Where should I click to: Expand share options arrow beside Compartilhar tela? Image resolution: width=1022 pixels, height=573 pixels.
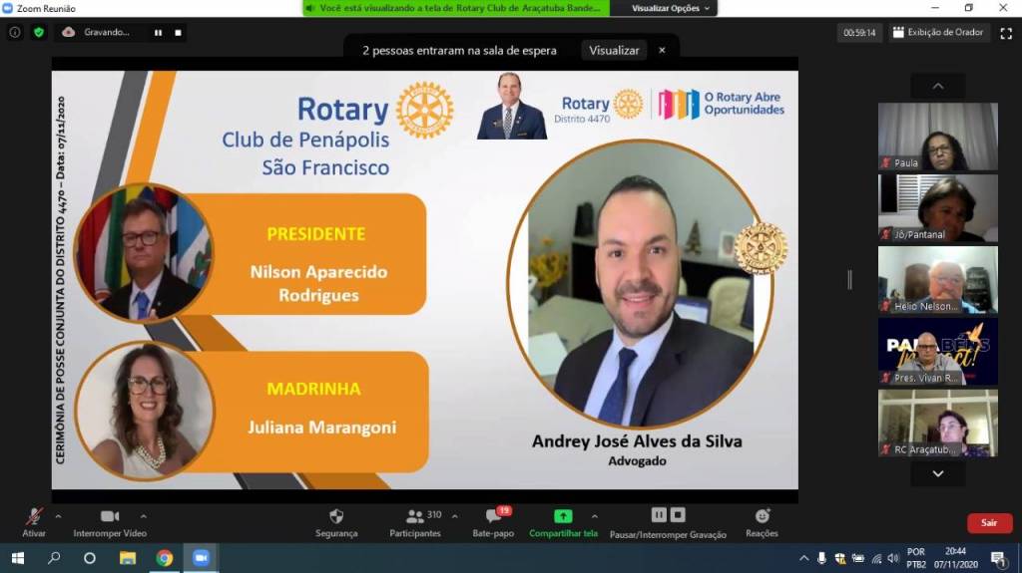click(x=594, y=516)
